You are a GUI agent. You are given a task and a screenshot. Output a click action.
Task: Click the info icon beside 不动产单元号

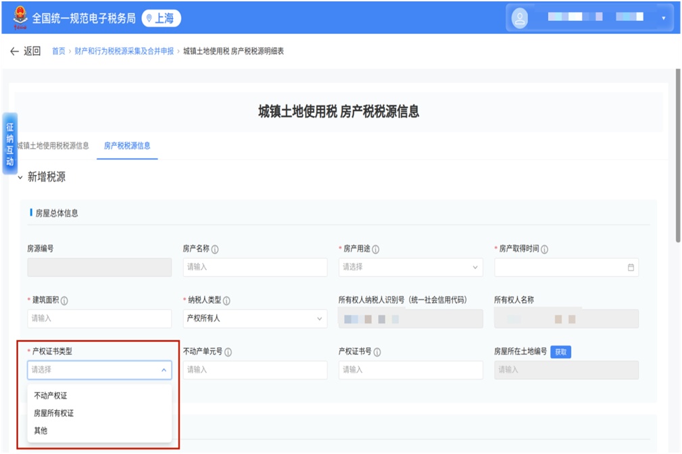[x=228, y=352]
